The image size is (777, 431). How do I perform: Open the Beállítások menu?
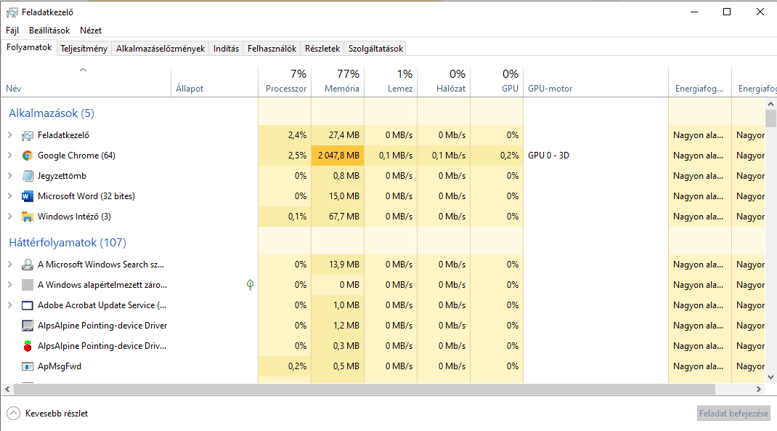click(x=49, y=31)
